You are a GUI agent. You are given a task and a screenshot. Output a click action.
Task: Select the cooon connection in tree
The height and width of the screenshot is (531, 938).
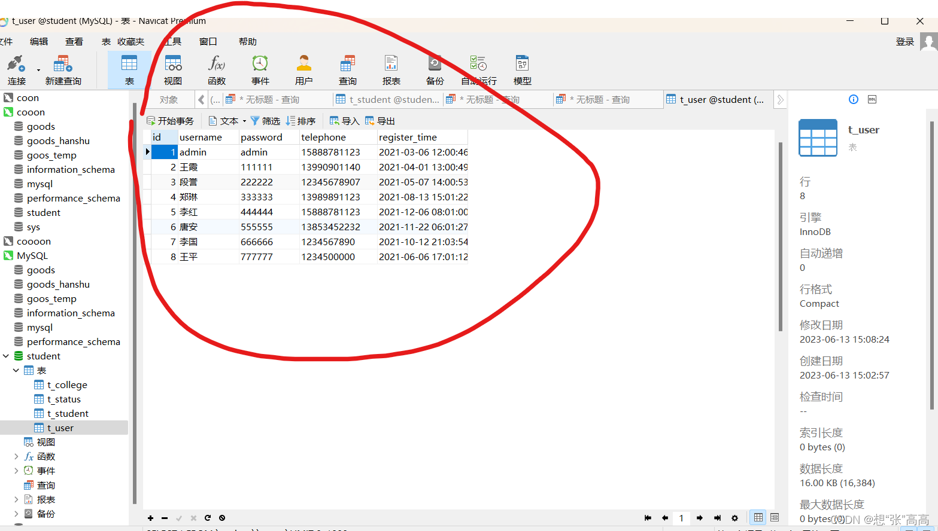click(x=31, y=112)
